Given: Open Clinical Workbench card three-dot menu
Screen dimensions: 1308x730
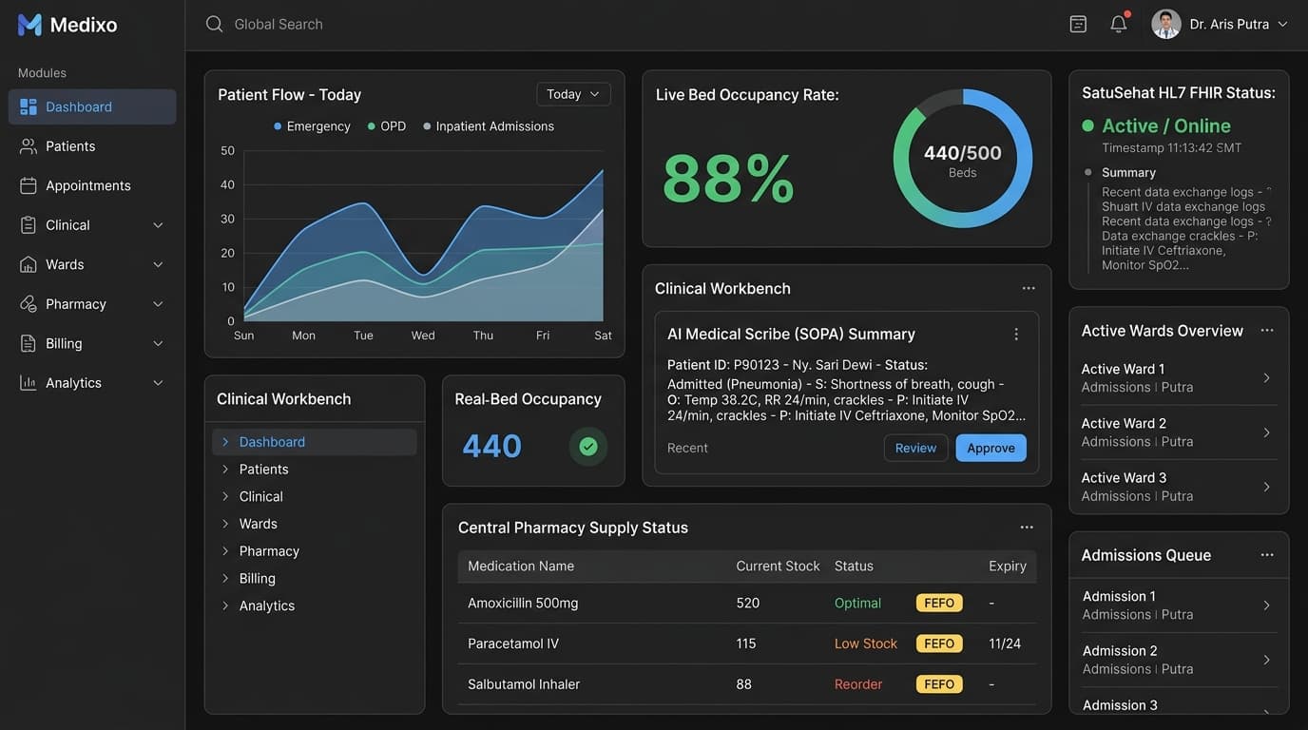Looking at the screenshot, I should click(1029, 288).
